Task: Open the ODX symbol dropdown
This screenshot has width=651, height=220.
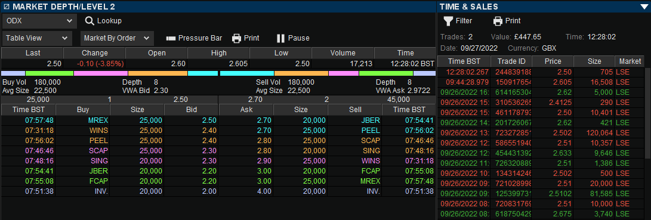Action: click(40, 21)
